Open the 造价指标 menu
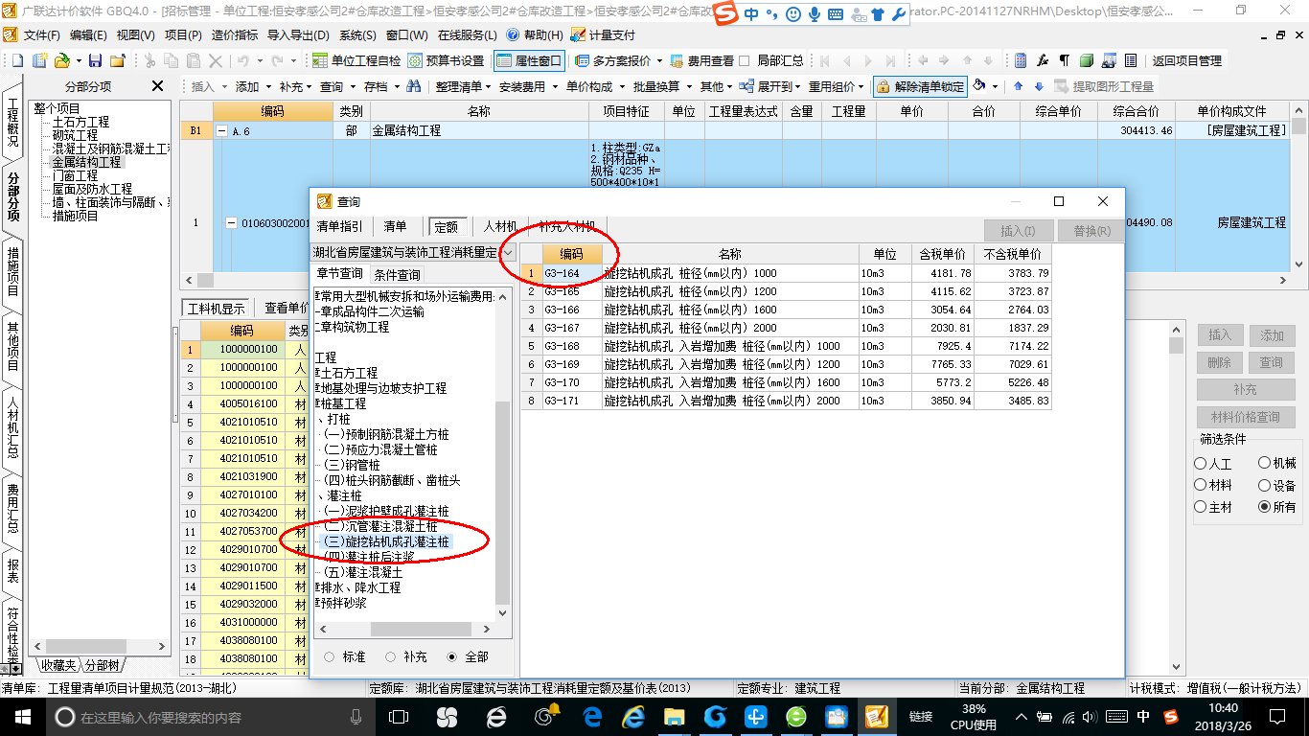This screenshot has width=1309, height=736. (235, 35)
